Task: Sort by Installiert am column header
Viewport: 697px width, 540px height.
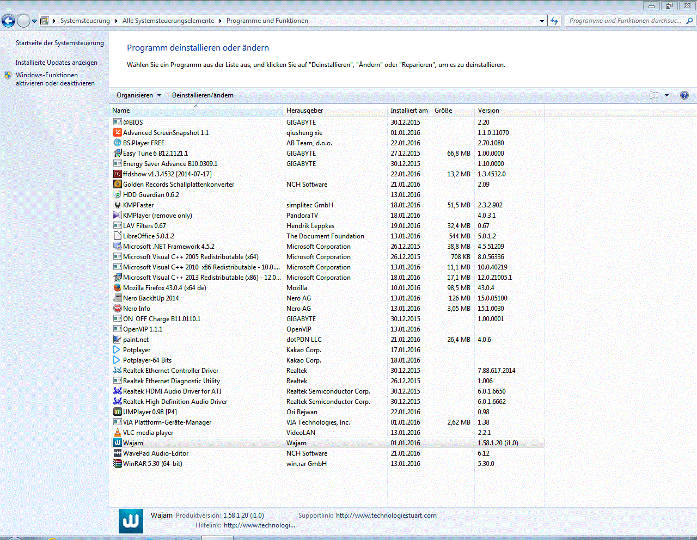Action: point(409,111)
